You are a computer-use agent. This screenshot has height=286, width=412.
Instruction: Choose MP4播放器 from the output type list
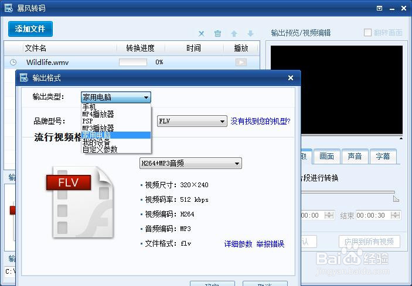[x=116, y=114]
